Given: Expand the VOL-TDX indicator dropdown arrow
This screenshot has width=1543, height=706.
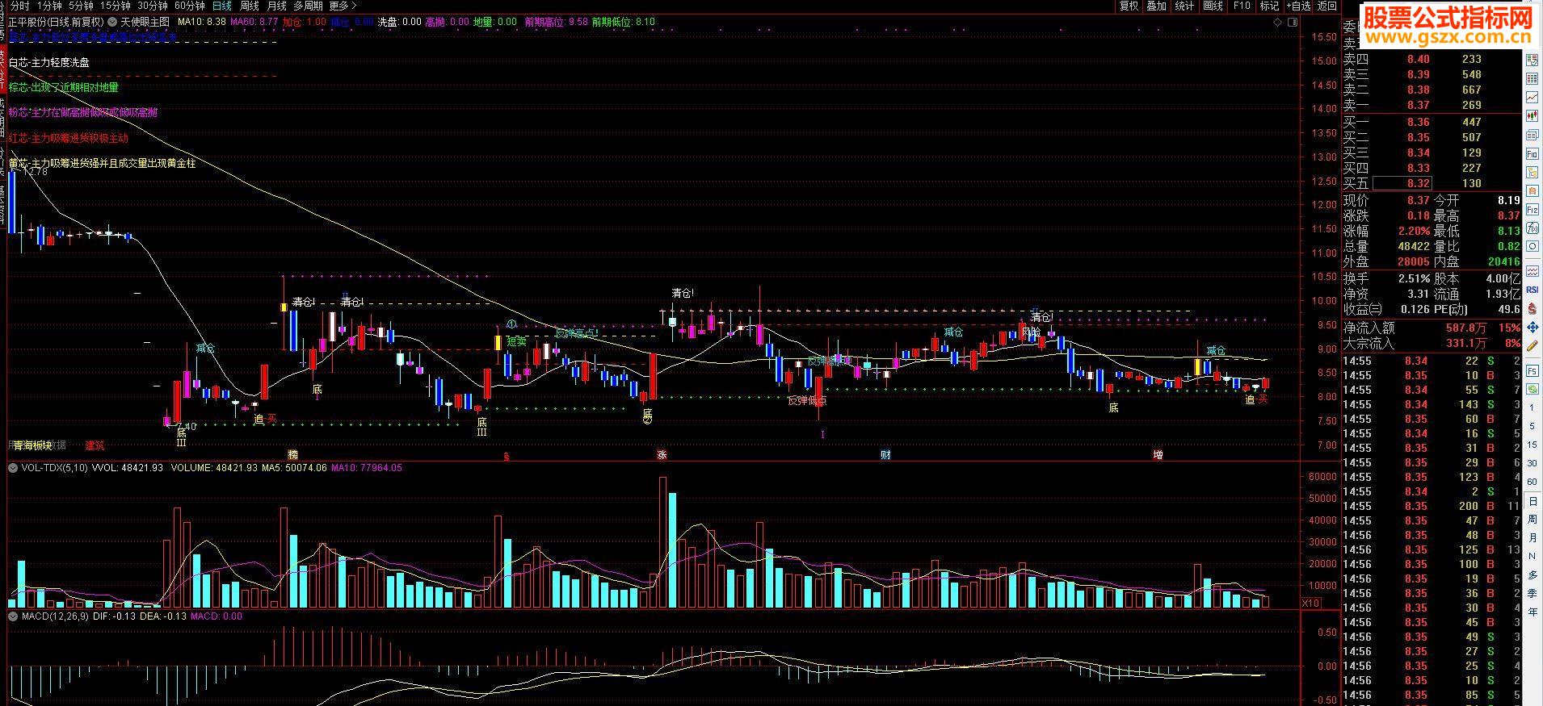Looking at the screenshot, I should [13, 467].
